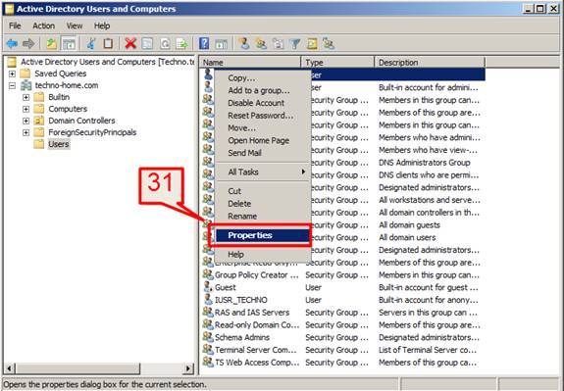Screen dimensions: 564x391
Task: Select the Users container in tree
Action: (x=59, y=144)
